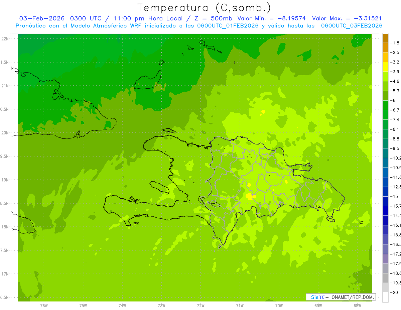Click the '70W' longitude label
Viewport: 401px width, 310px height.
click(279, 306)
